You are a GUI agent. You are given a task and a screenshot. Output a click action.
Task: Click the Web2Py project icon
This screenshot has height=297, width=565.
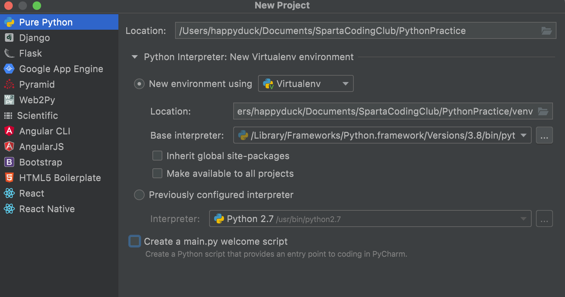click(9, 100)
